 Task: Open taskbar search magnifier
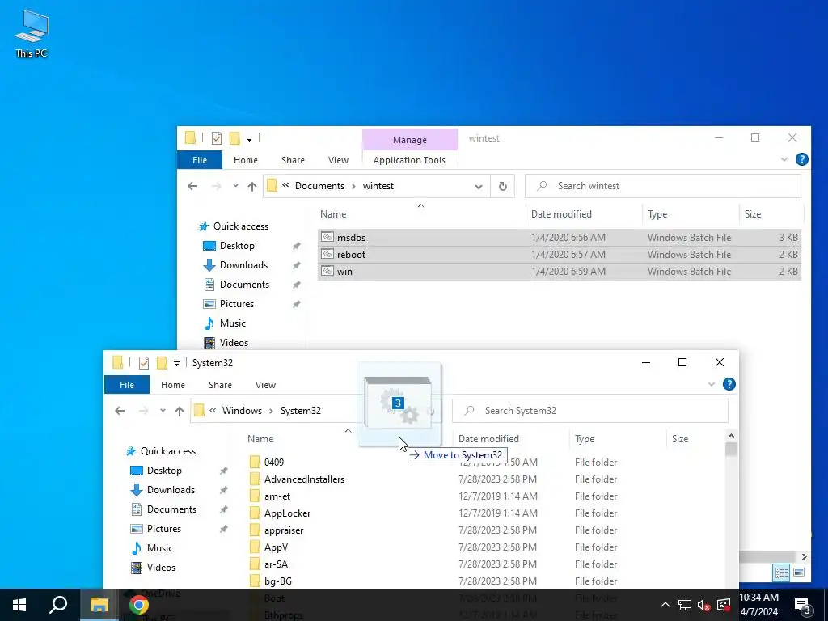click(58, 605)
